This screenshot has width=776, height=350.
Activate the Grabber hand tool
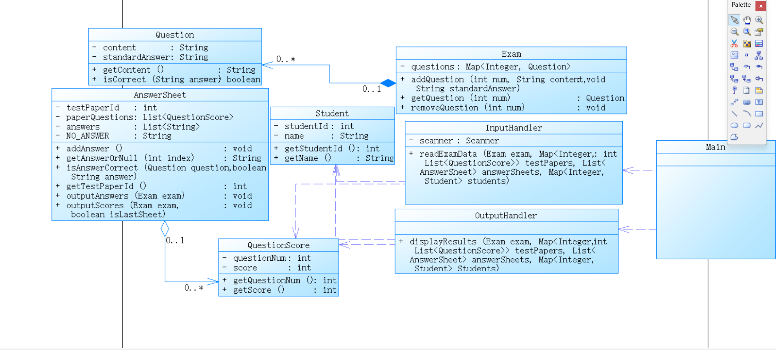[747, 20]
